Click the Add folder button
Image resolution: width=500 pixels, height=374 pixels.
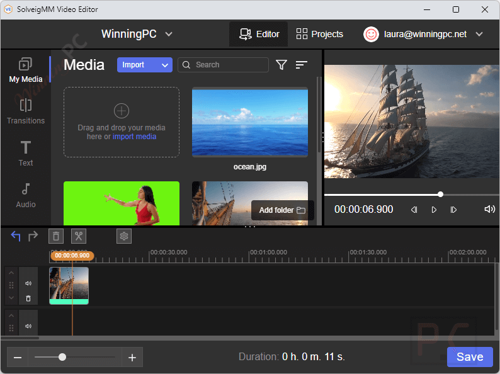283,210
